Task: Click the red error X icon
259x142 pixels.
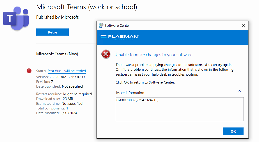Action: pos(106,54)
